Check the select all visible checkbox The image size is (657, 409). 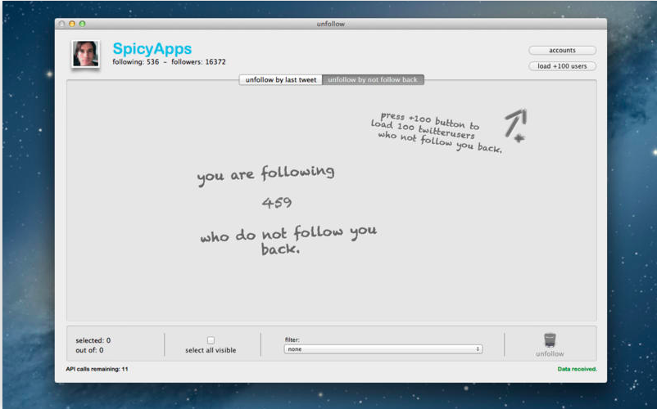tap(211, 340)
